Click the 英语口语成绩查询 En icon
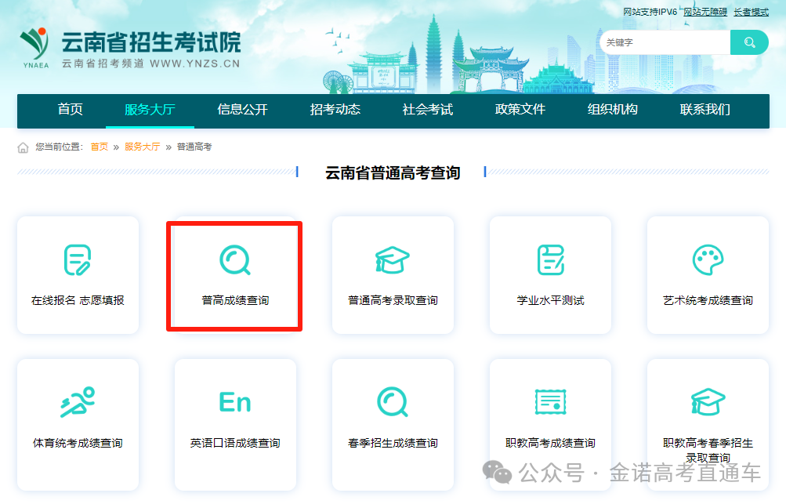Screen dimensions: 786x504 [x=235, y=402]
